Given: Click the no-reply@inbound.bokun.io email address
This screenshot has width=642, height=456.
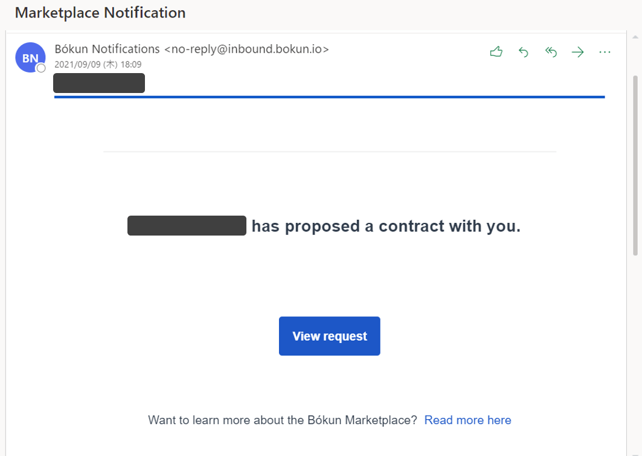Looking at the screenshot, I should 246,49.
